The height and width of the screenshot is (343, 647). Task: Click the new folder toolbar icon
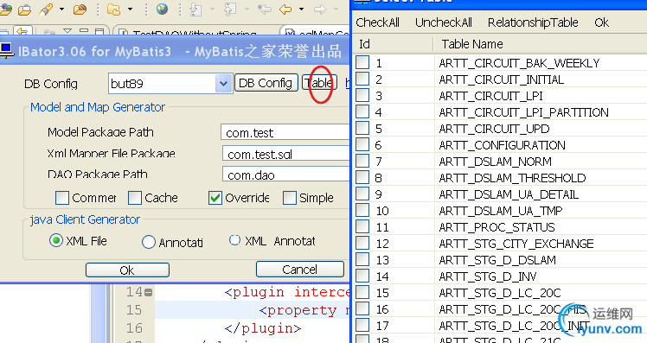point(113,9)
